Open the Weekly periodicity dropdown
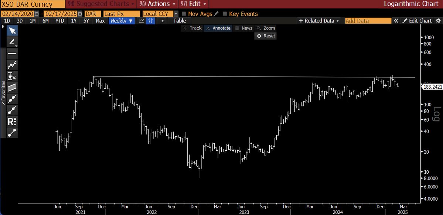The height and width of the screenshot is (215, 443). (122, 21)
